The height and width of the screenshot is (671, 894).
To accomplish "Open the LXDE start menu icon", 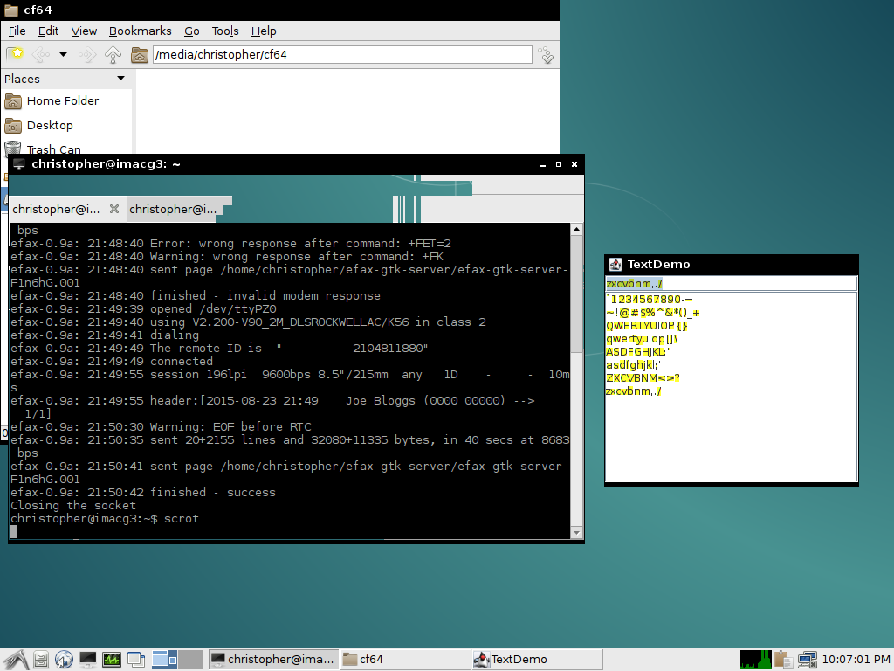I will [x=15, y=660].
